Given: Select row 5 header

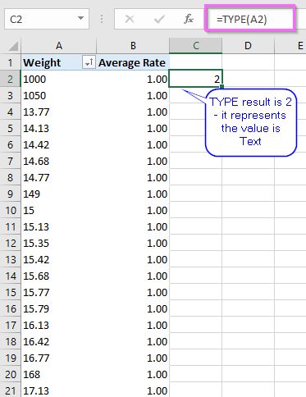Looking at the screenshot, I should coord(11,128).
